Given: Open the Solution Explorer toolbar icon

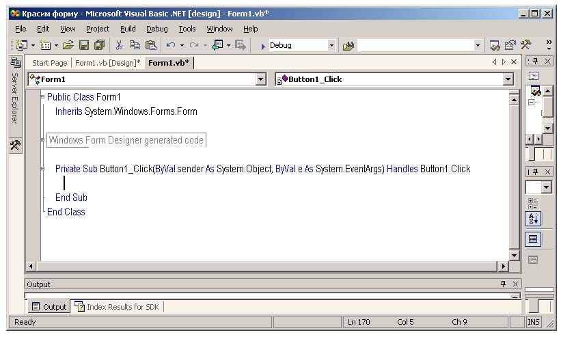Looking at the screenshot, I should coord(495,45).
